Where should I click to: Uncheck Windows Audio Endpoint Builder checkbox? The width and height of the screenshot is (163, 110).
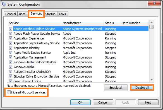click(x=10, y=62)
